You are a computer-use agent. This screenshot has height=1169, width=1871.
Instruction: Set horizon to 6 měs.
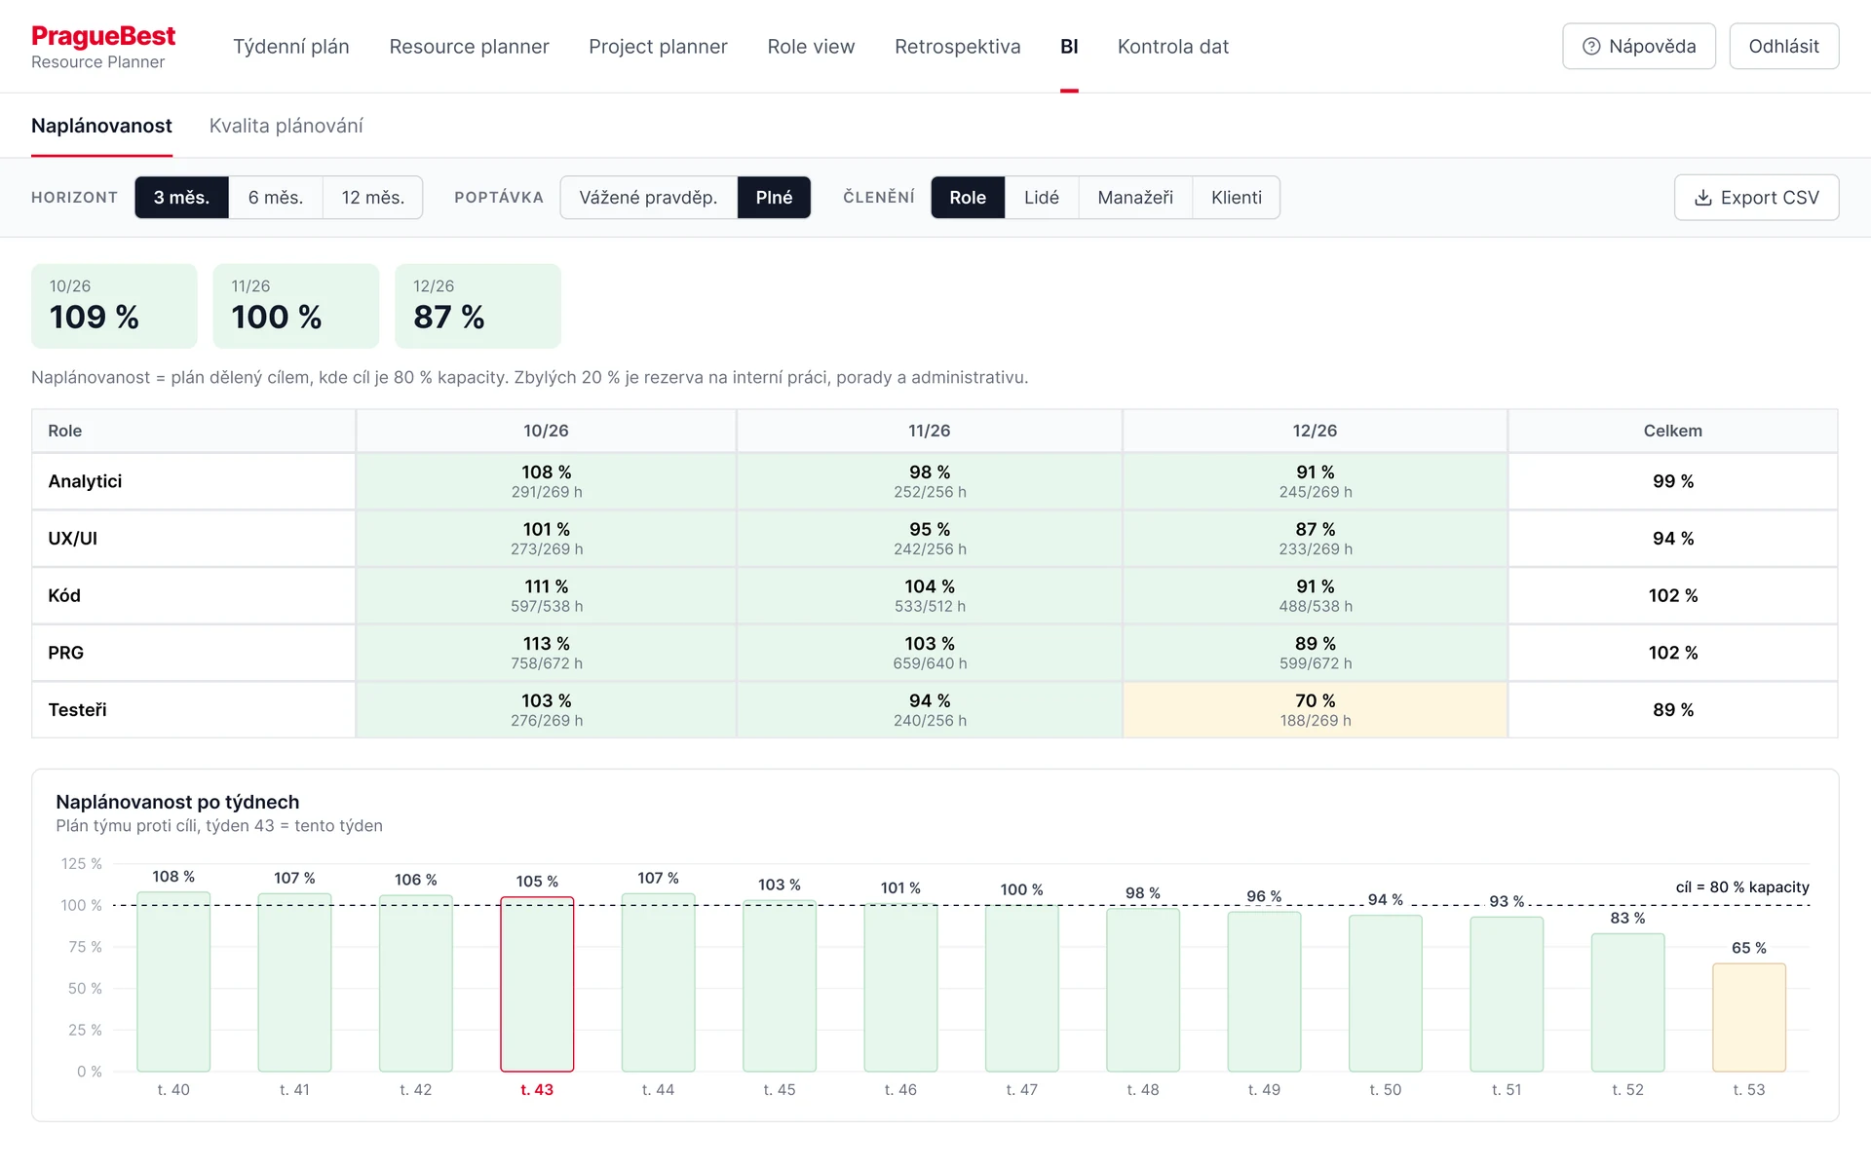pyautogui.click(x=276, y=198)
